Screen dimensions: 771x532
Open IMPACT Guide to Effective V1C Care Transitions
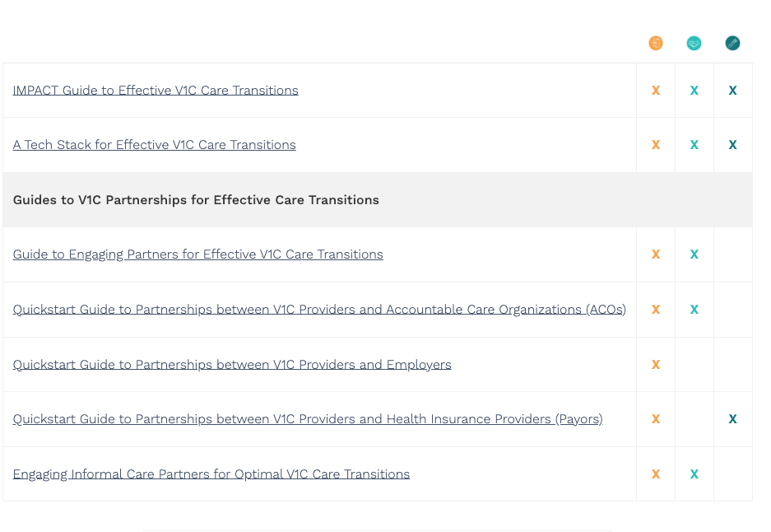(x=156, y=91)
